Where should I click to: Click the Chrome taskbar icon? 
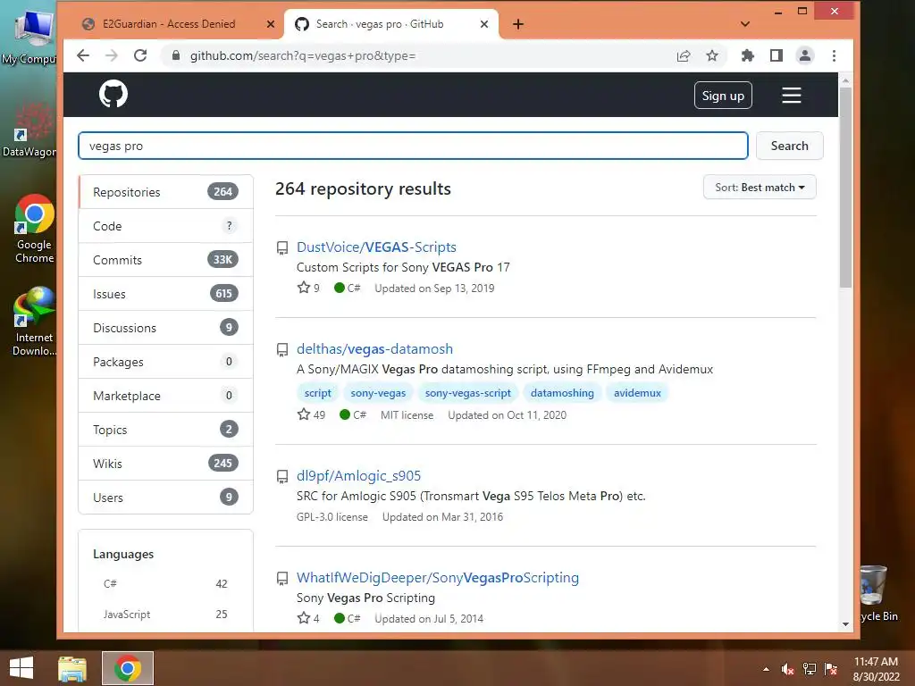click(128, 668)
